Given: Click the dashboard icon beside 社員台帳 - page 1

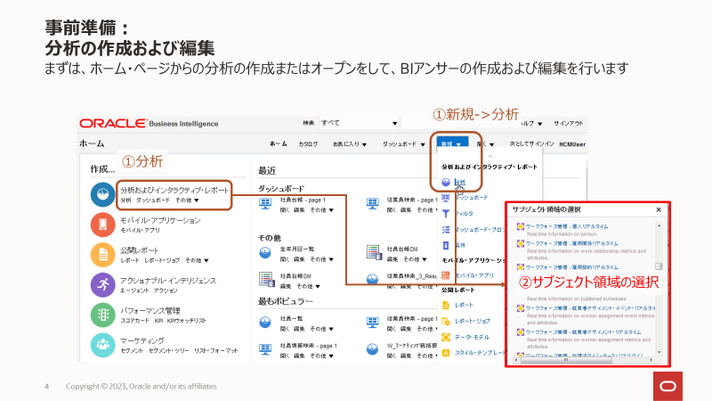Looking at the screenshot, I should coord(265,204).
